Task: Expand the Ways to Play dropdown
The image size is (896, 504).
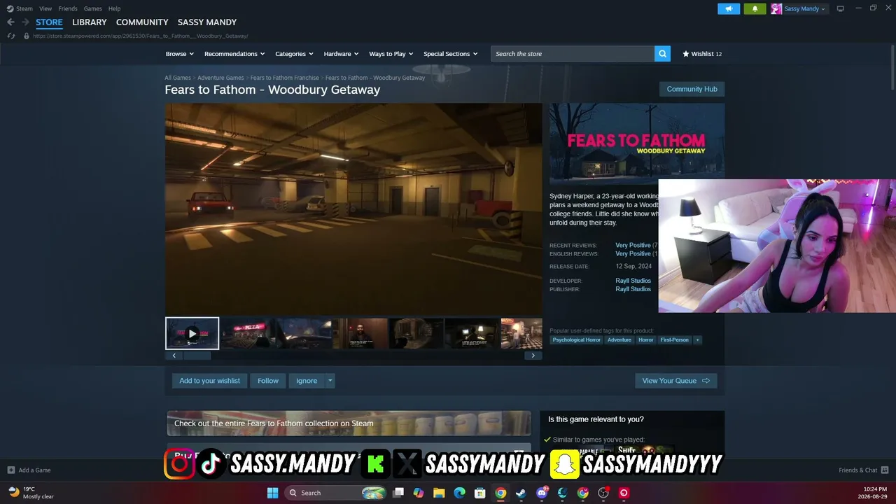Action: [x=391, y=54]
